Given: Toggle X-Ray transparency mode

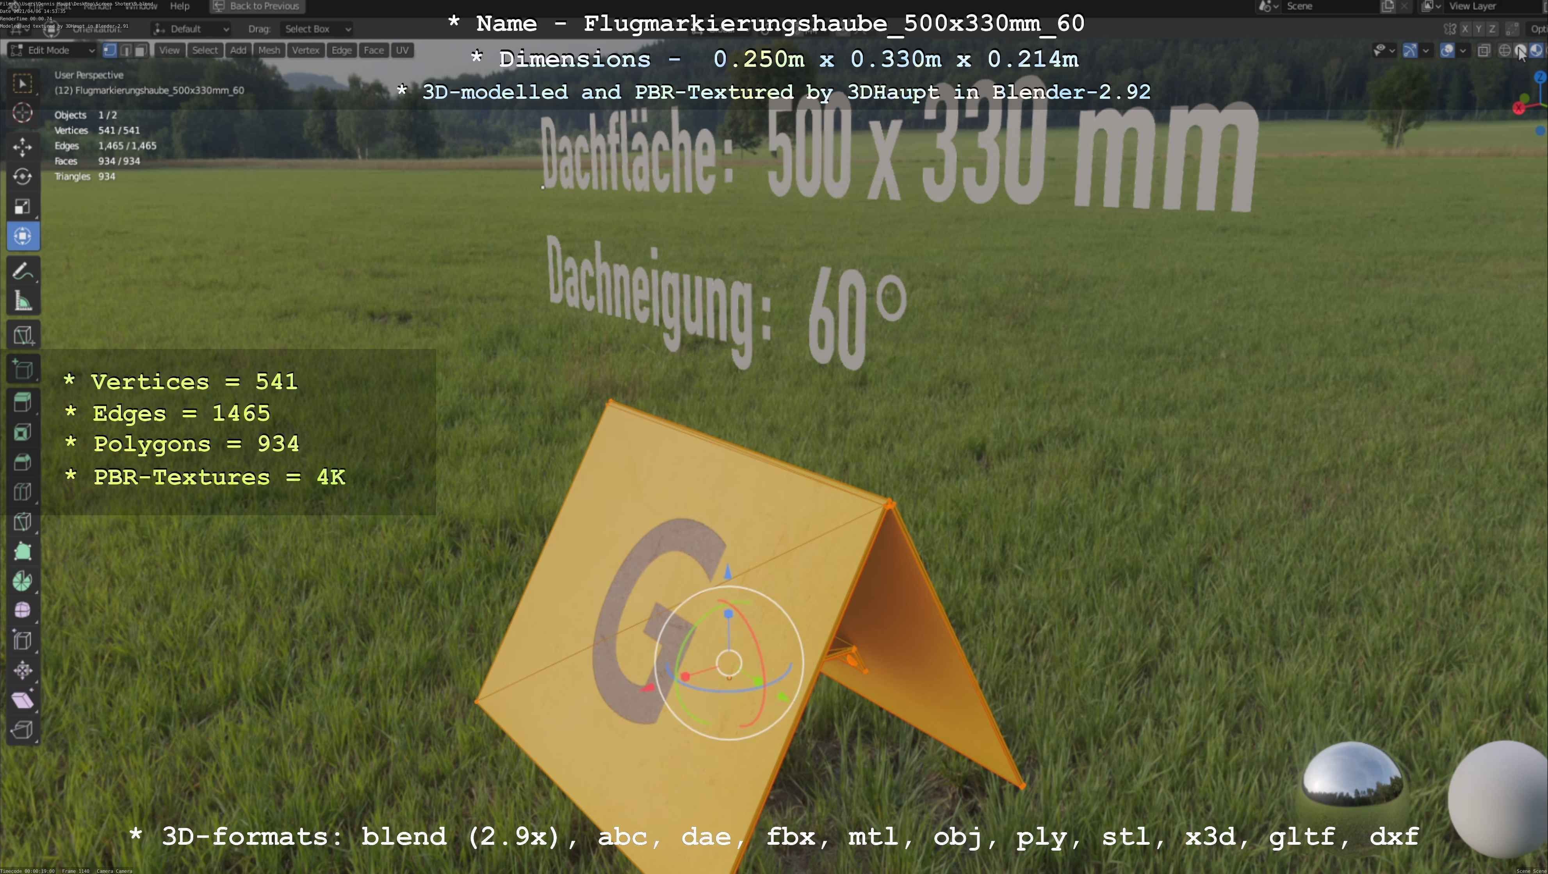Looking at the screenshot, I should point(1484,50).
